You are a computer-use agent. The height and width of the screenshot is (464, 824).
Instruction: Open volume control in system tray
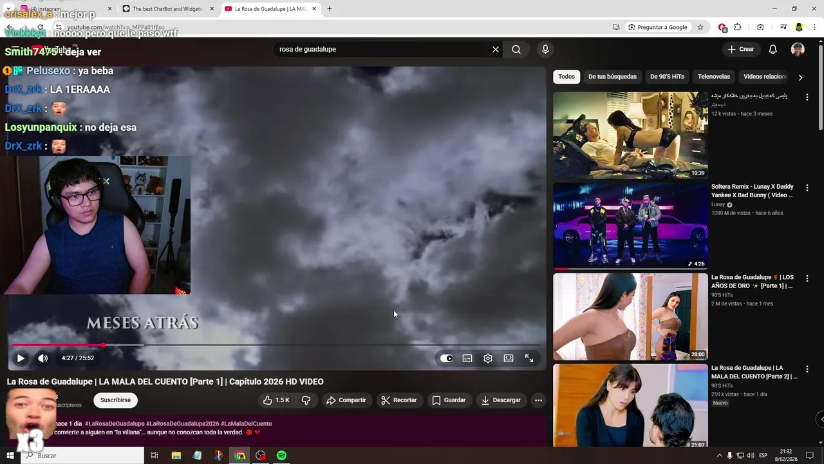tap(749, 456)
